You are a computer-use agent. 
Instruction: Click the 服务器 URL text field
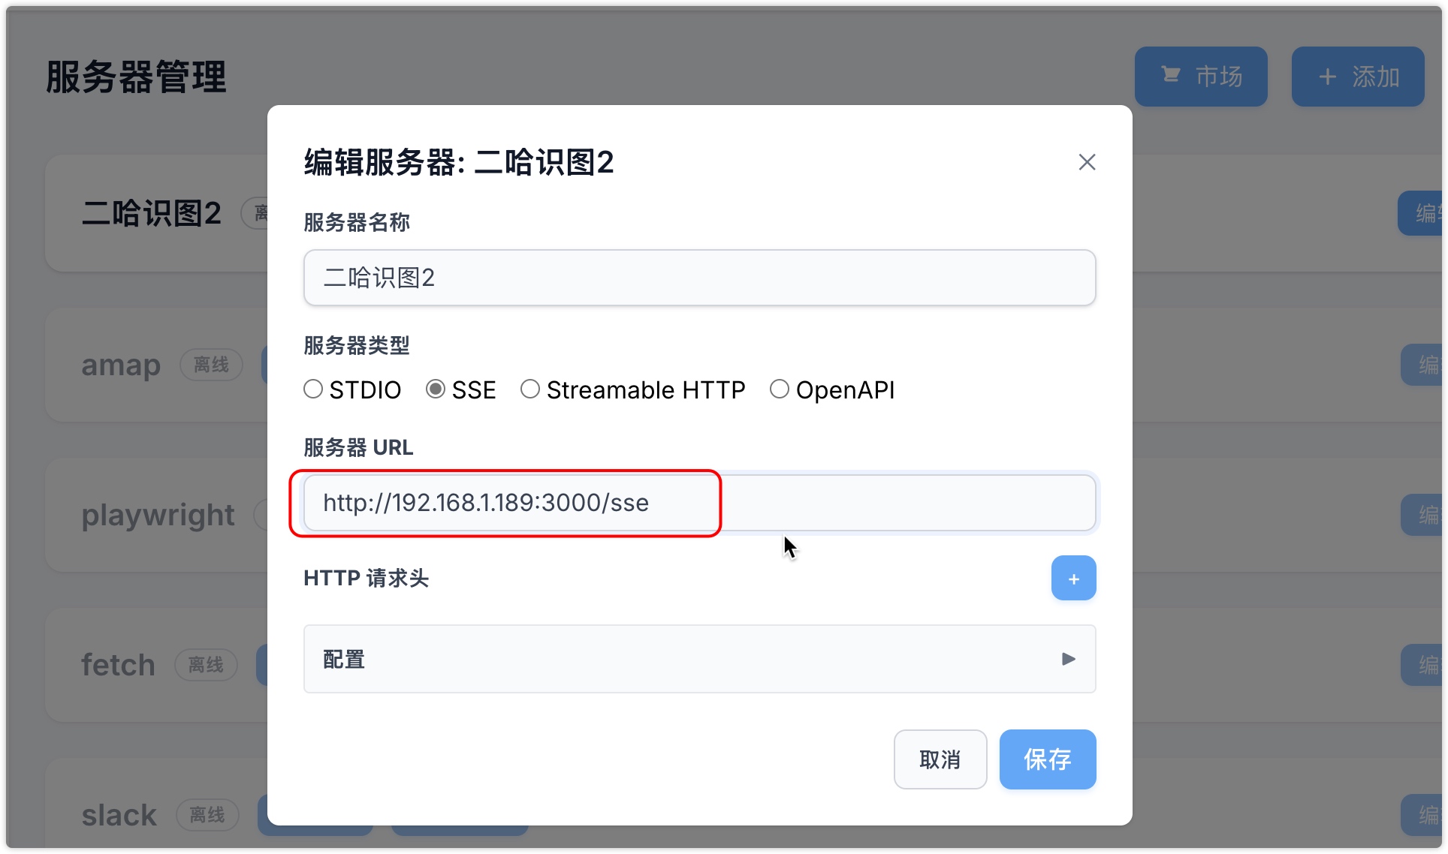(x=698, y=503)
